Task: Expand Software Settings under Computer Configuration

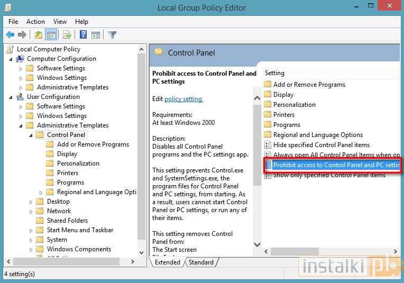Action: point(21,69)
